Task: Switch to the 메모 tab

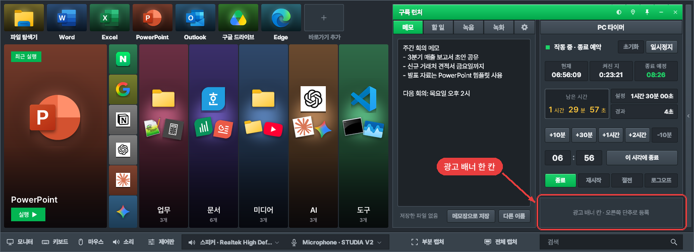Action: pyautogui.click(x=408, y=27)
